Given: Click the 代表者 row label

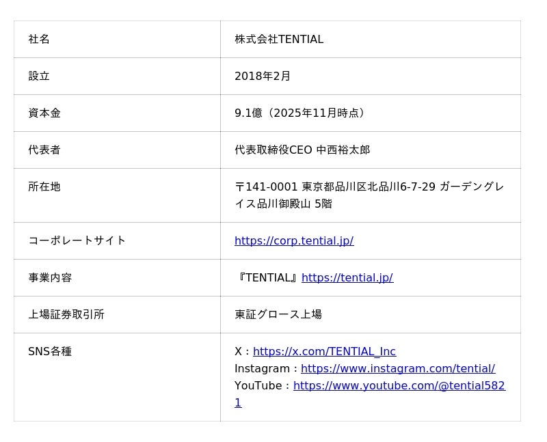Looking at the screenshot, I should pos(44,150).
